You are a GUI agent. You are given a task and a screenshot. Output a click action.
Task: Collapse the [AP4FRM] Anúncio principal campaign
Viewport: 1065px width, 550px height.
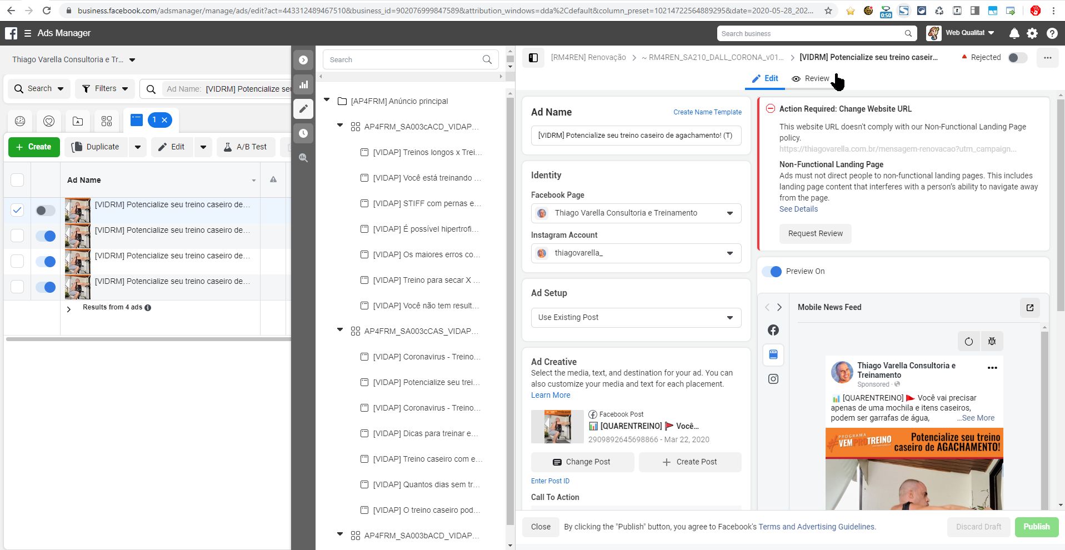(327, 101)
